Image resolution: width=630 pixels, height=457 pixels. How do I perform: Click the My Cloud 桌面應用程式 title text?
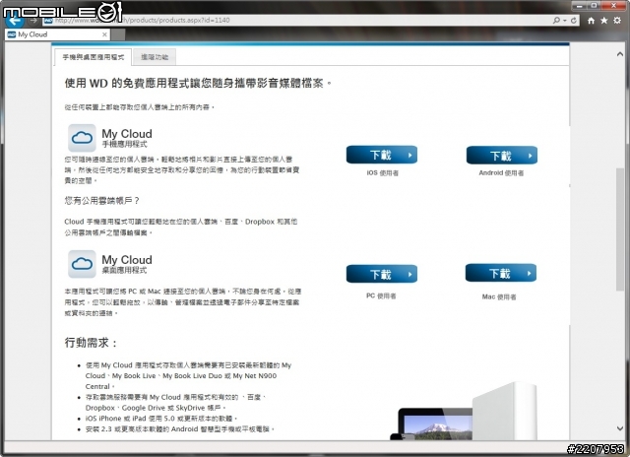(127, 264)
